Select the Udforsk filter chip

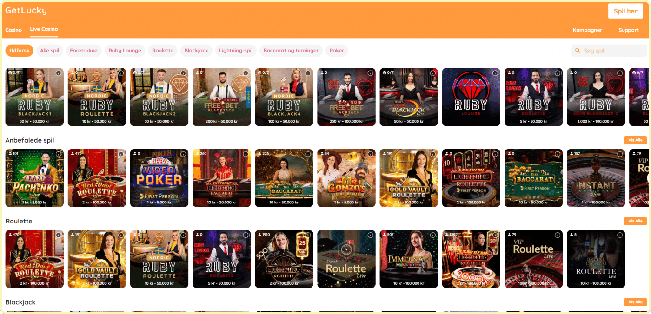(x=19, y=51)
